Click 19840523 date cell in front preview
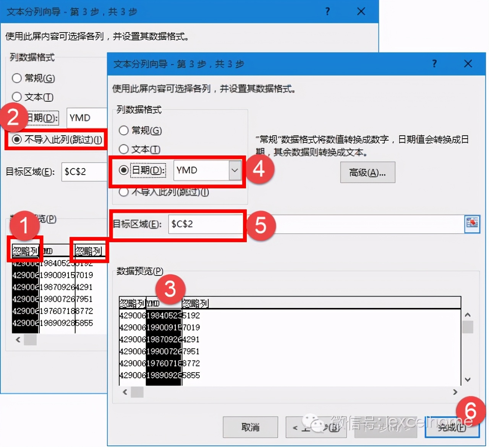The width and height of the screenshot is (489, 447). [x=164, y=316]
